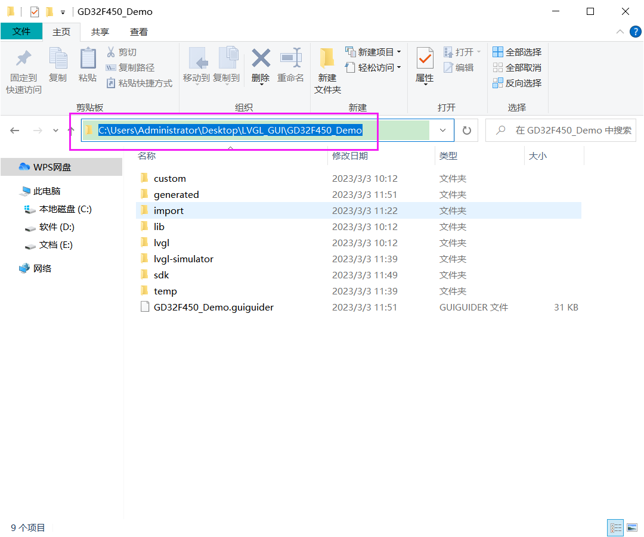Select WPS网盘 in the navigation pane
This screenshot has width=644, height=537.
coord(61,167)
